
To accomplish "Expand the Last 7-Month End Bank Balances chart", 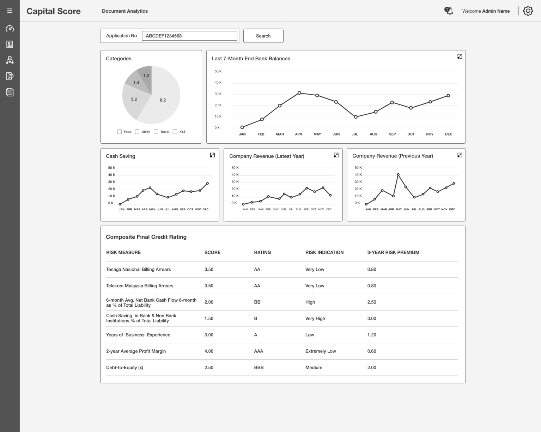I will pyautogui.click(x=460, y=56).
